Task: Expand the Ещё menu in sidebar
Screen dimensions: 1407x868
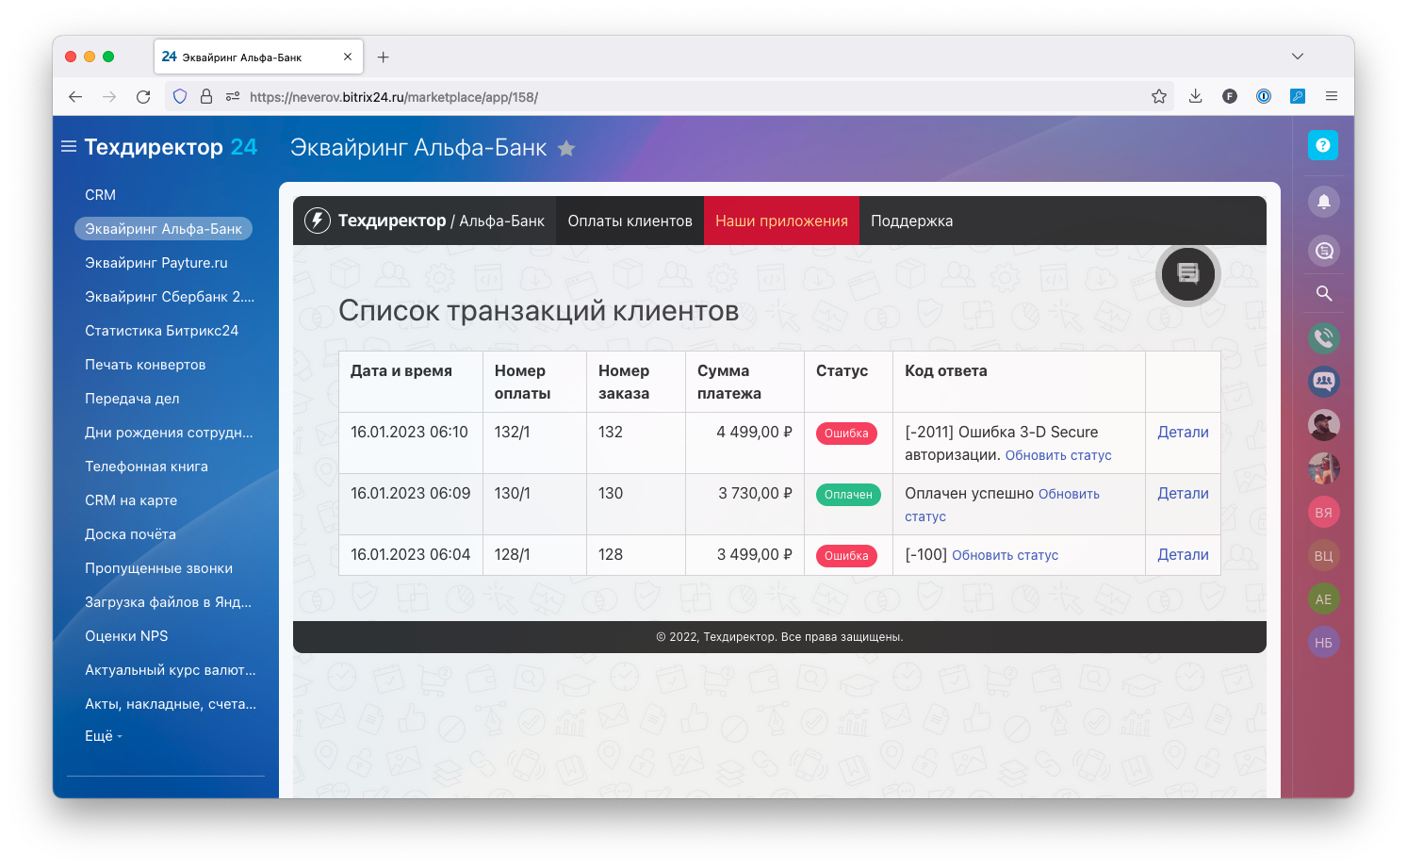Action: 103,736
